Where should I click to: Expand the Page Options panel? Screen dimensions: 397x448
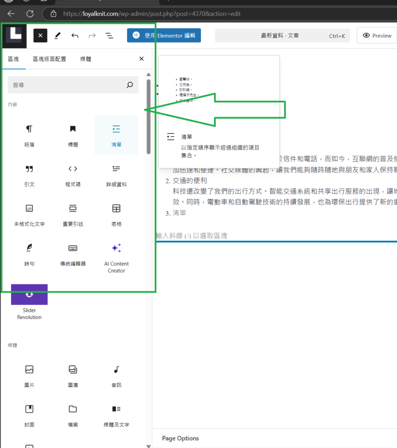(180, 438)
